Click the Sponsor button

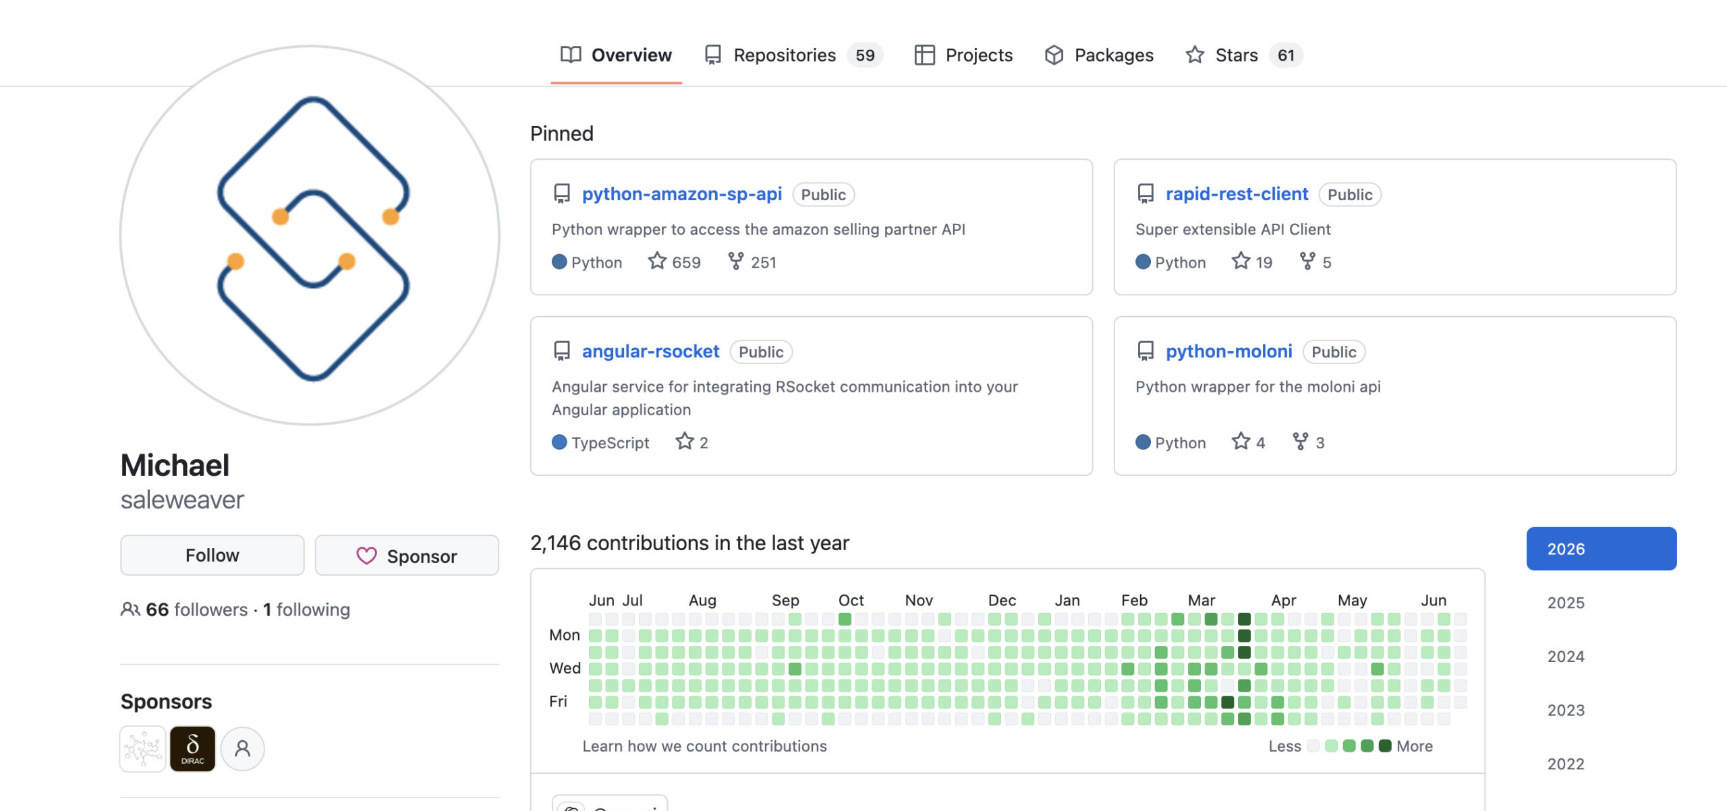407,555
